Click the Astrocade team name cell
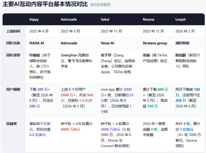The width and height of the screenshot is (206, 153). click(x=69, y=43)
